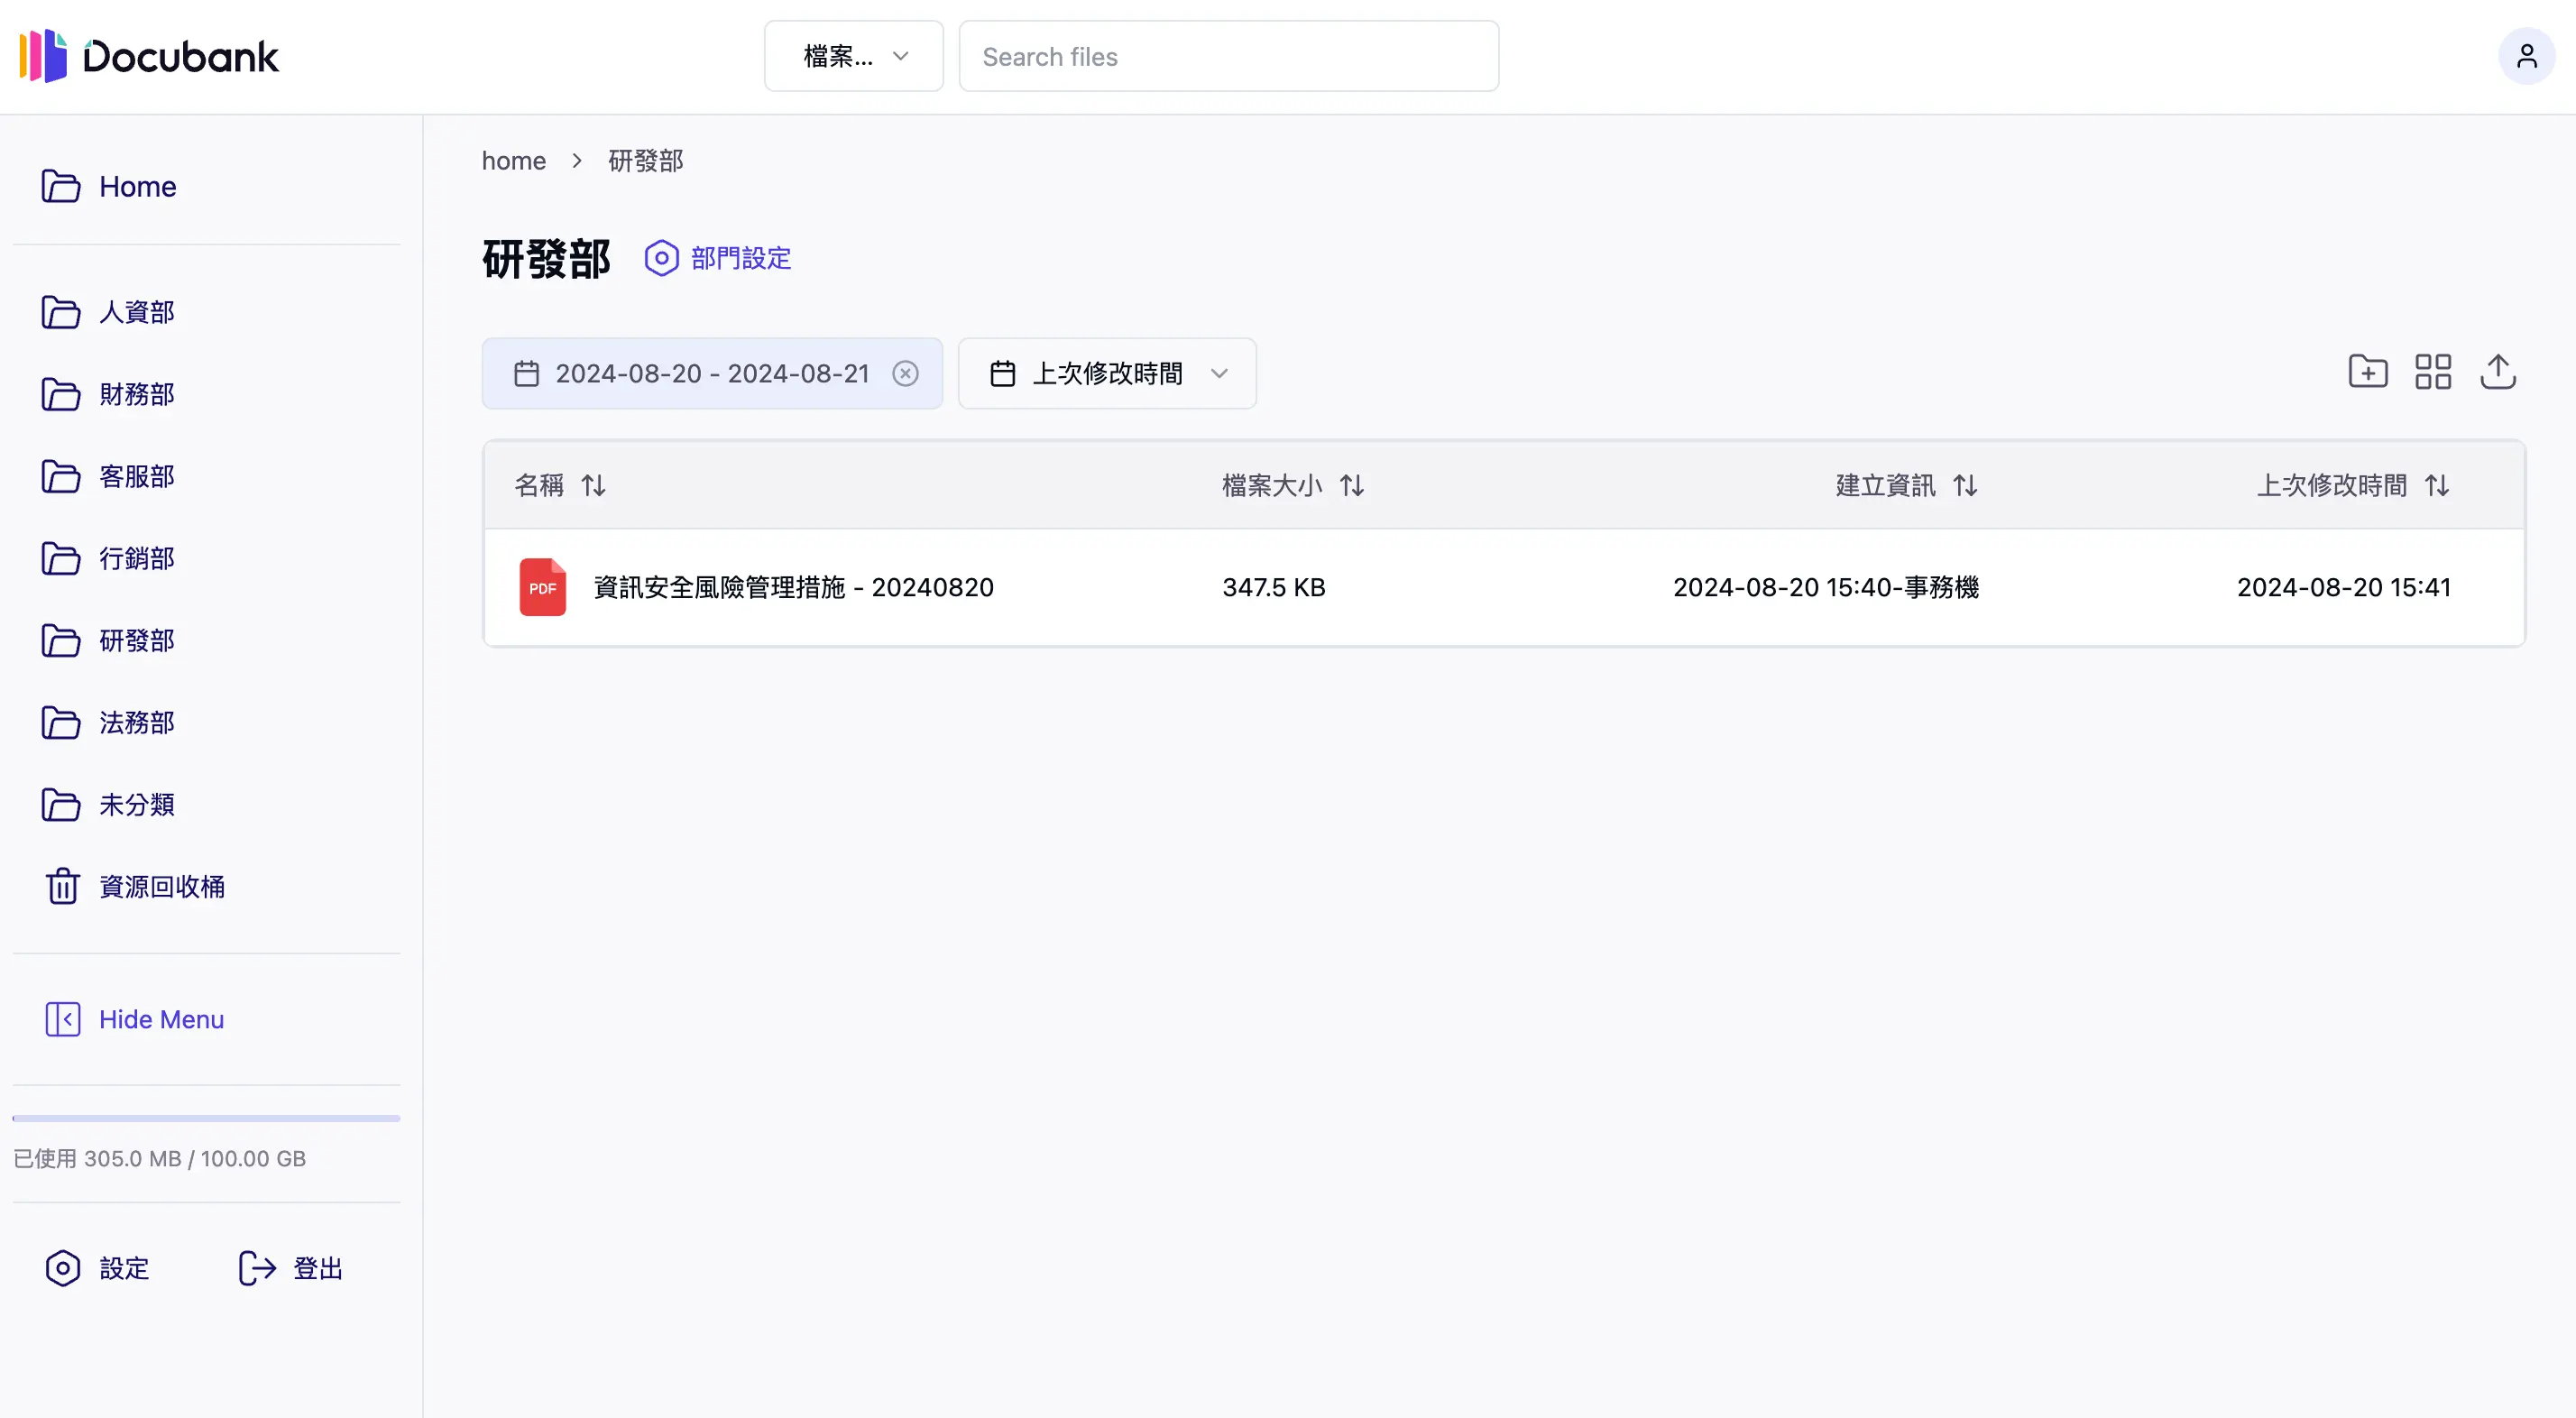
Task: Create a new folder via toolbar icon
Action: click(2368, 371)
